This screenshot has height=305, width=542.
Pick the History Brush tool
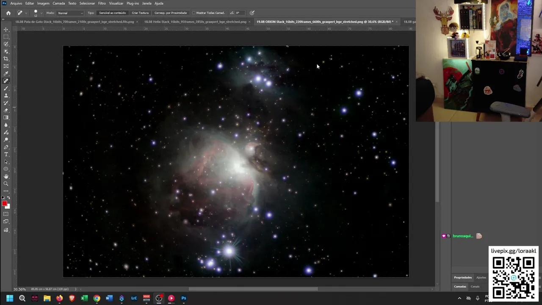point(6,103)
